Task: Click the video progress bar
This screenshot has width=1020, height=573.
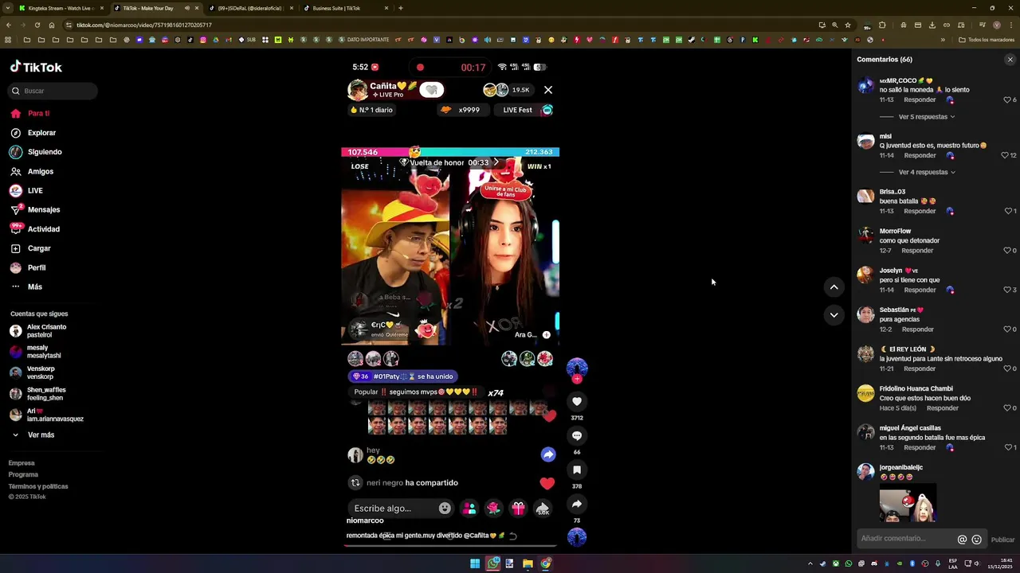Action: [x=450, y=547]
